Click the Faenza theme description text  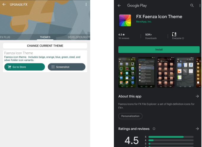tap(42, 59)
